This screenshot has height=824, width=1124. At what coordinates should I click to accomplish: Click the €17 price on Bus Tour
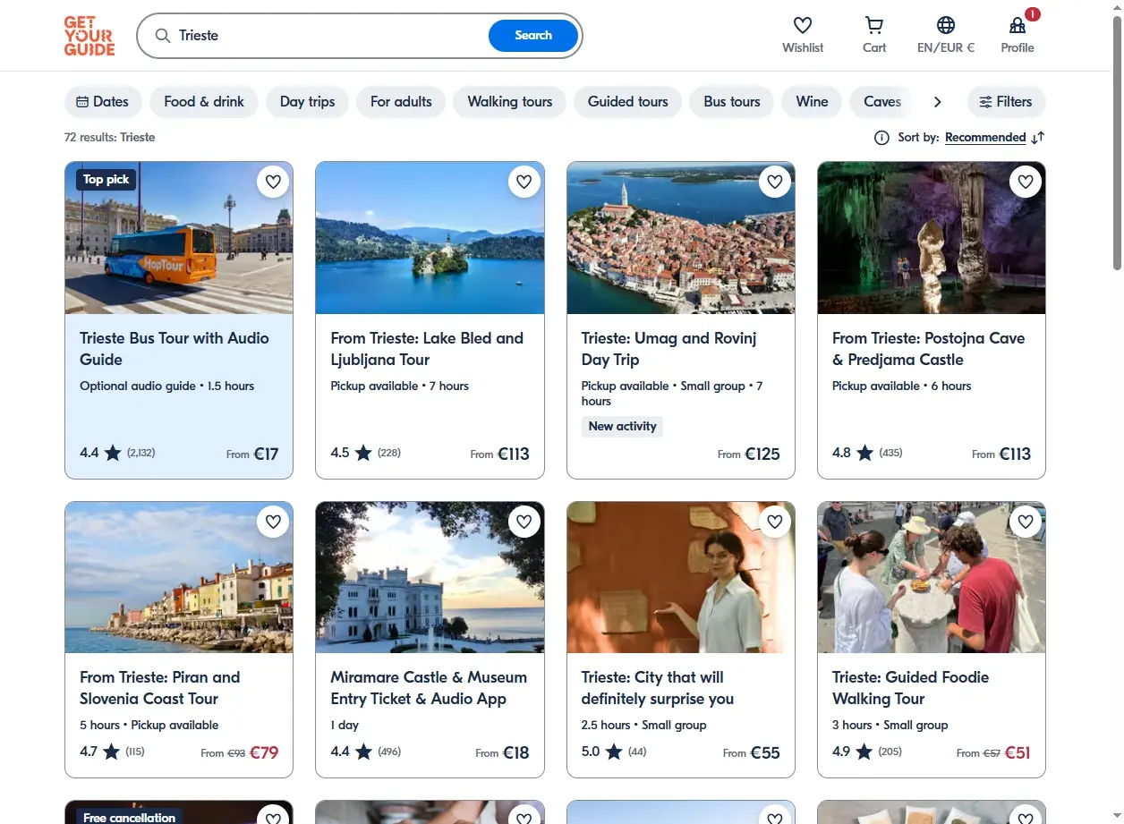[x=266, y=454]
